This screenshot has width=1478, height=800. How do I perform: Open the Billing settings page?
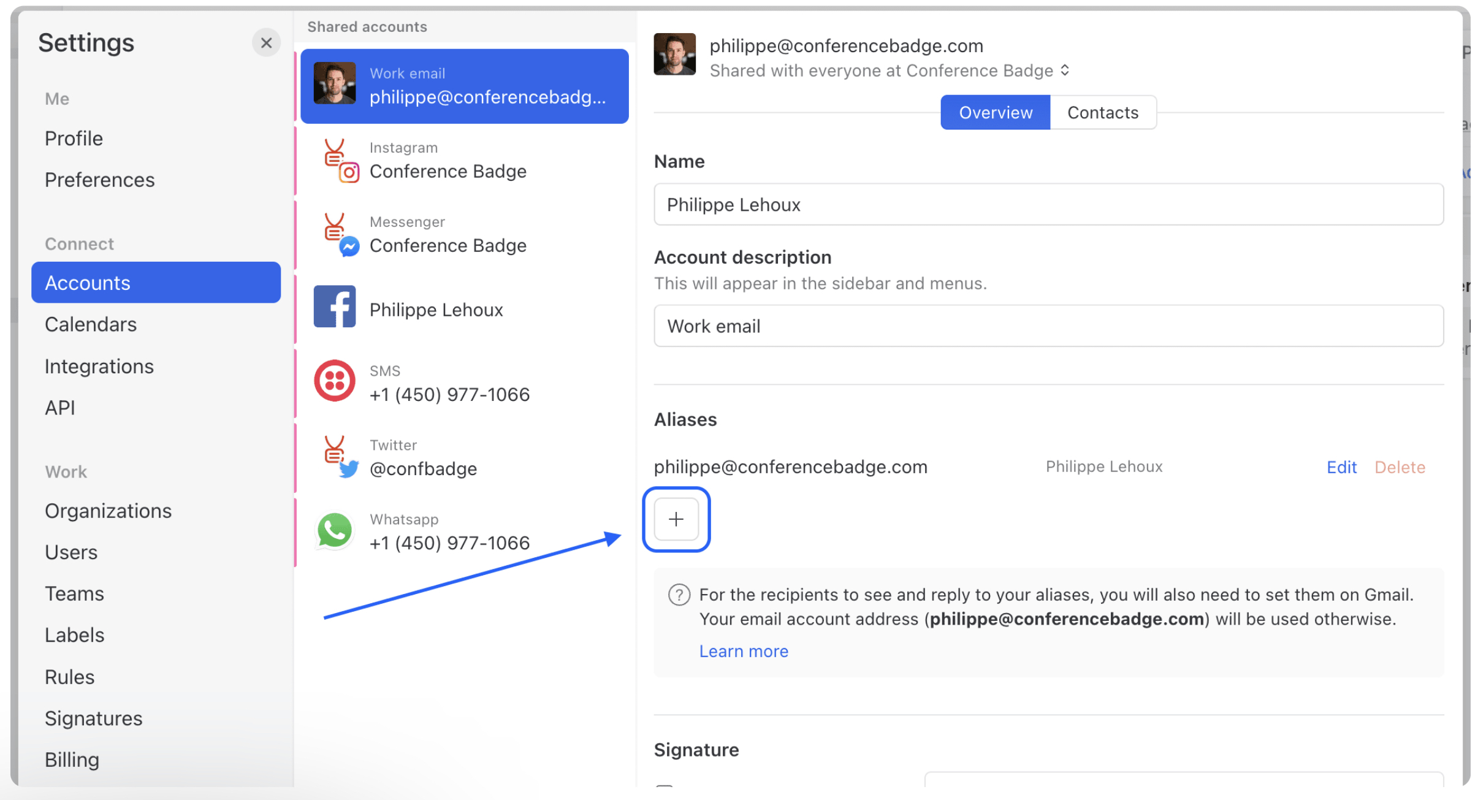point(72,760)
